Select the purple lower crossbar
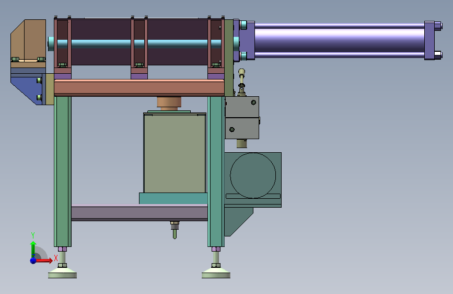 [140, 213]
